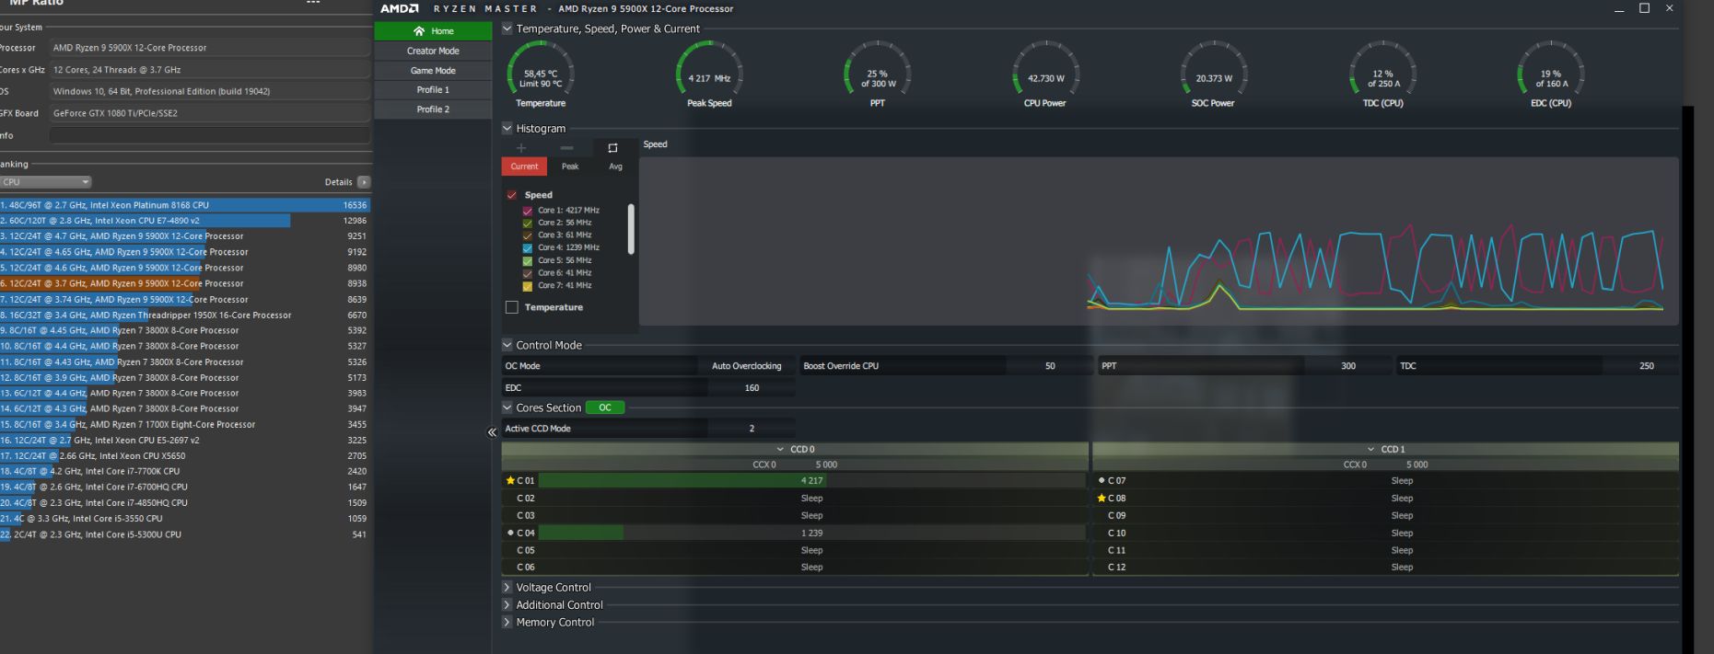1714x654 pixels.
Task: Select the Game Mode profile
Action: click(433, 71)
